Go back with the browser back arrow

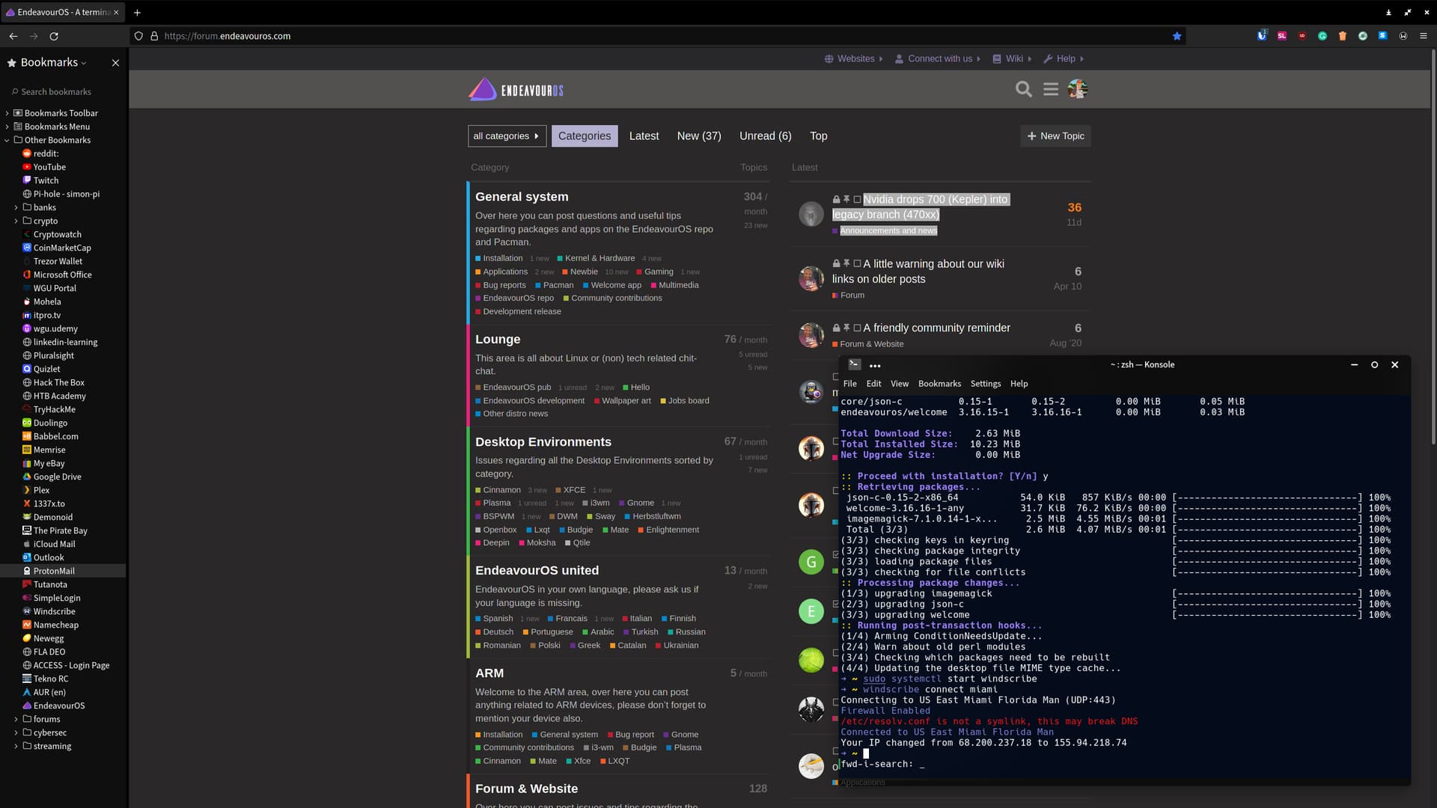tap(13, 36)
